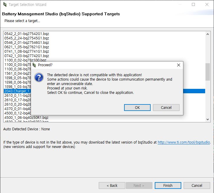
Task: Select 0546_2_01-bq27546G1.bqz target
Action: (x=27, y=43)
